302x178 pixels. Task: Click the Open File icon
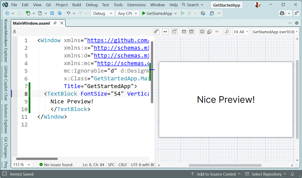40,13
